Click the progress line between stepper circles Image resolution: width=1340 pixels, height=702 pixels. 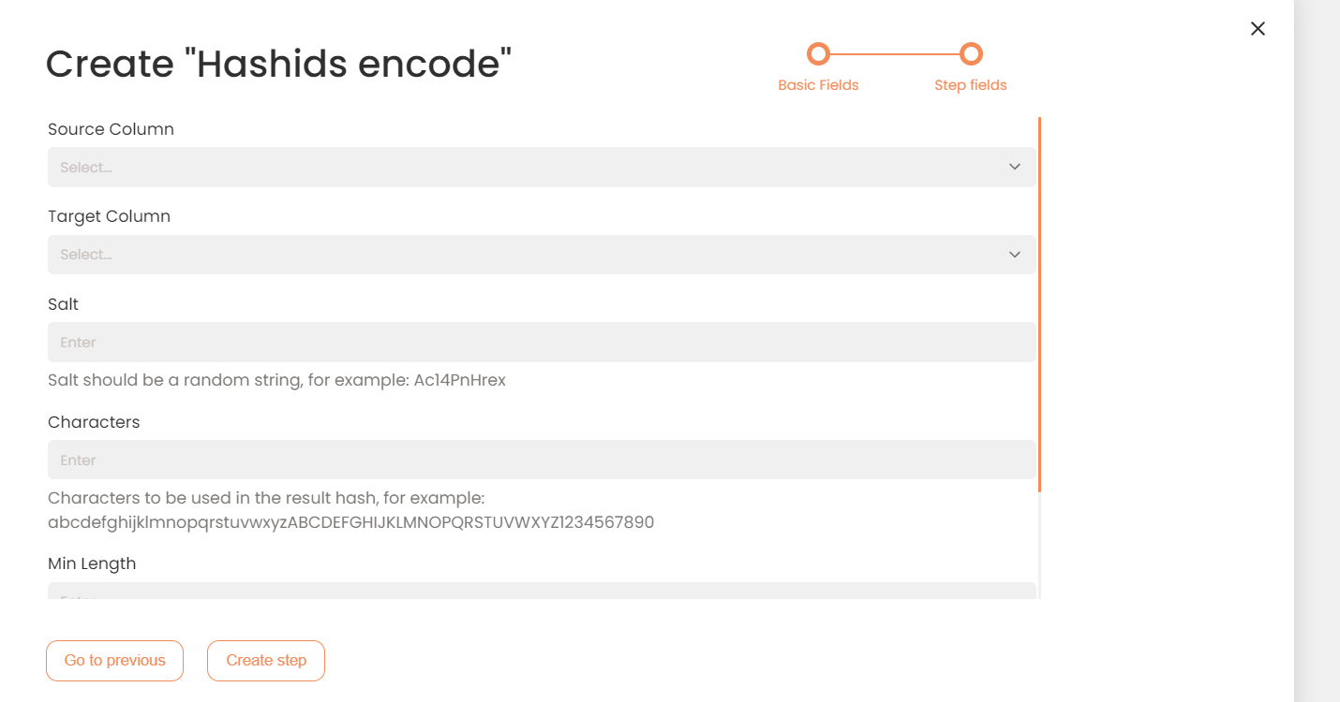pos(894,53)
